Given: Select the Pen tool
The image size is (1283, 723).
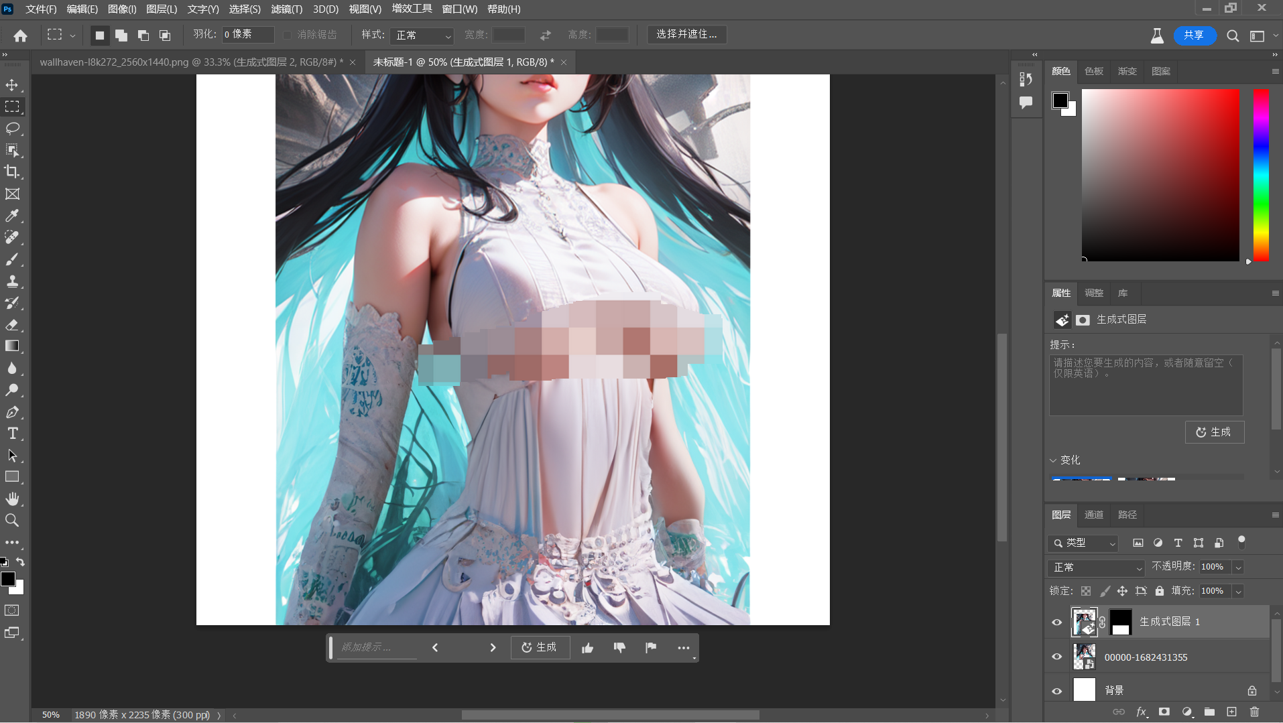Looking at the screenshot, I should [x=12, y=412].
